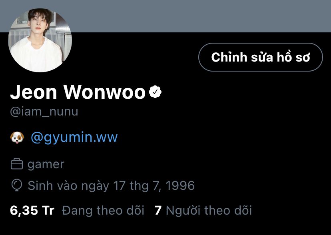The image size is (331, 235).
Task: Click the 'Đang theo dõi' label text
Action: 103,210
